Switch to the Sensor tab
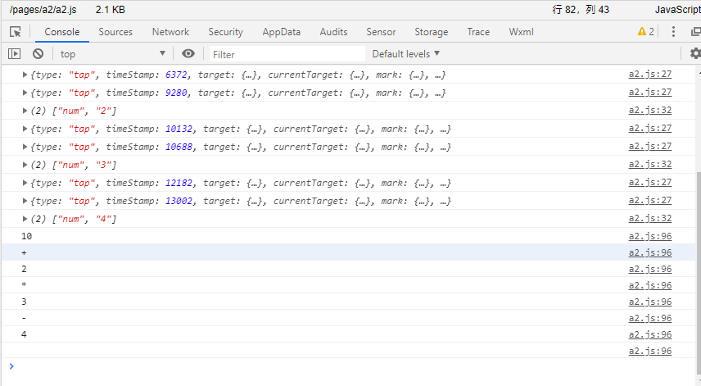This screenshot has width=701, height=386. coord(381,32)
